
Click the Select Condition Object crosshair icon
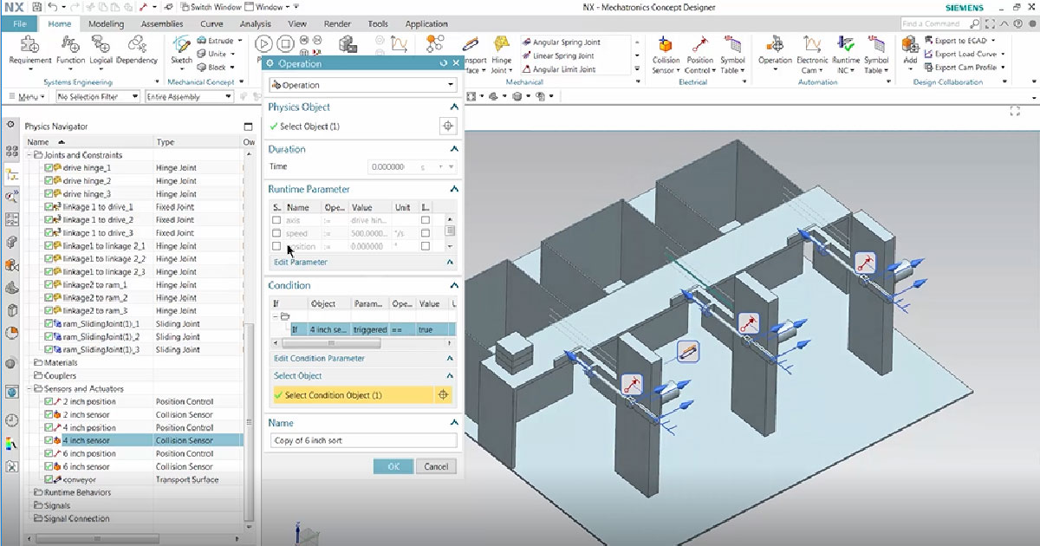coord(444,395)
